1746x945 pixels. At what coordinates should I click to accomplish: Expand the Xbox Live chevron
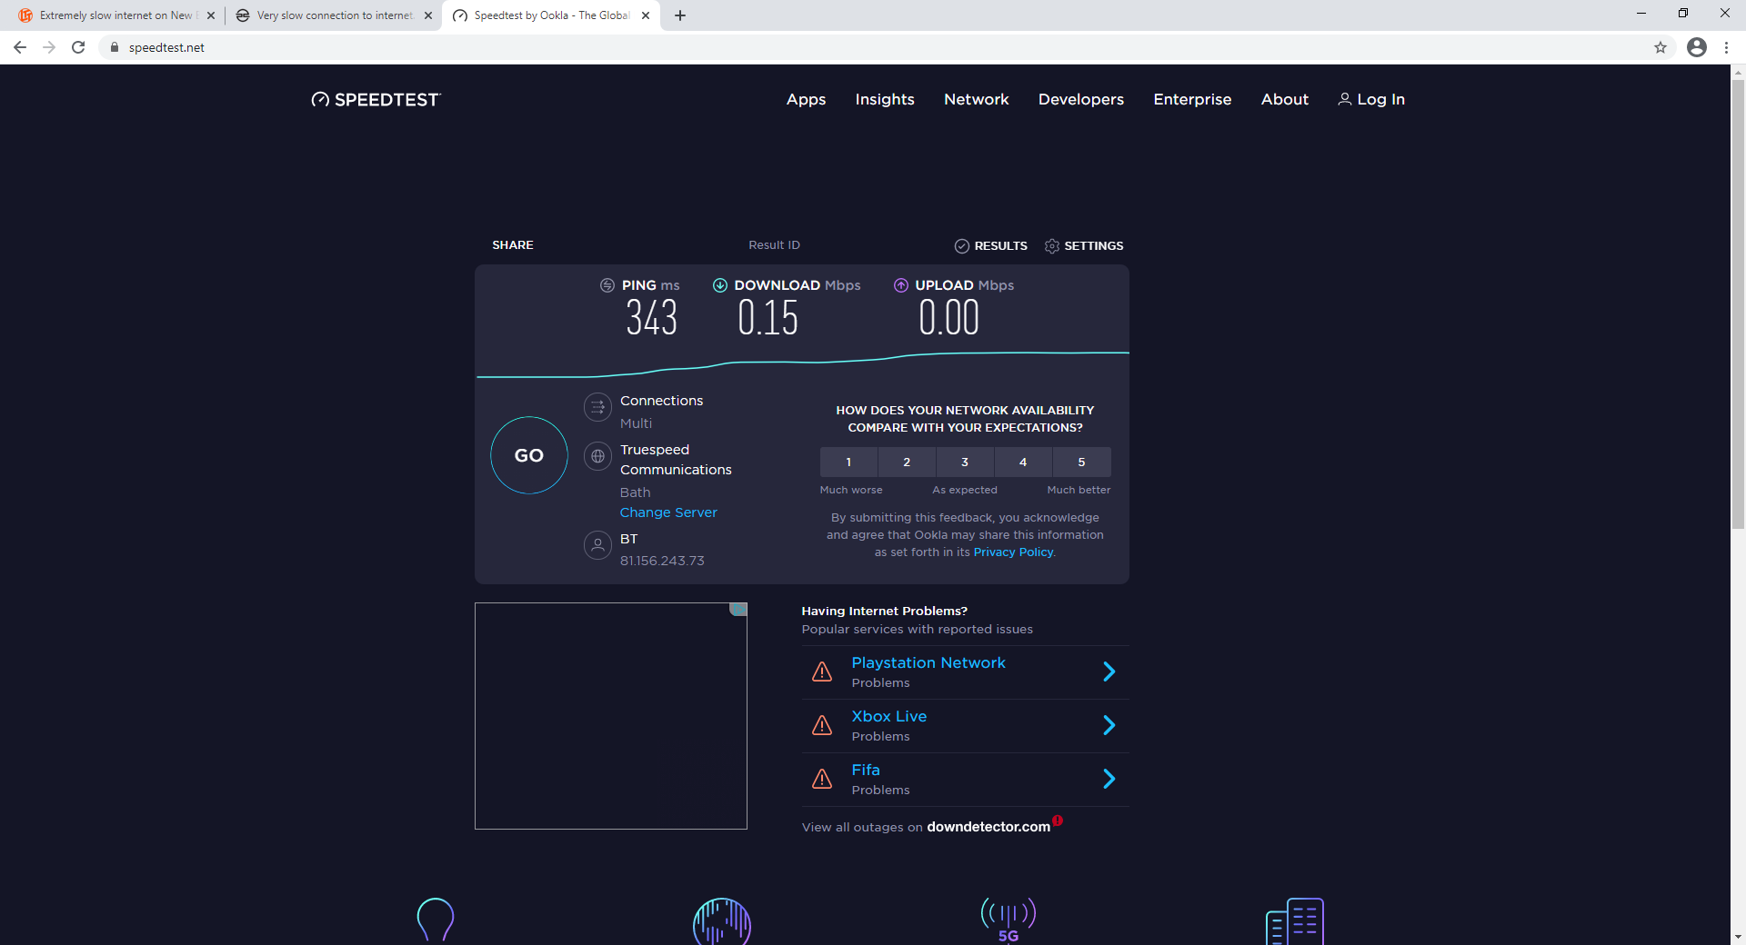[1109, 725]
